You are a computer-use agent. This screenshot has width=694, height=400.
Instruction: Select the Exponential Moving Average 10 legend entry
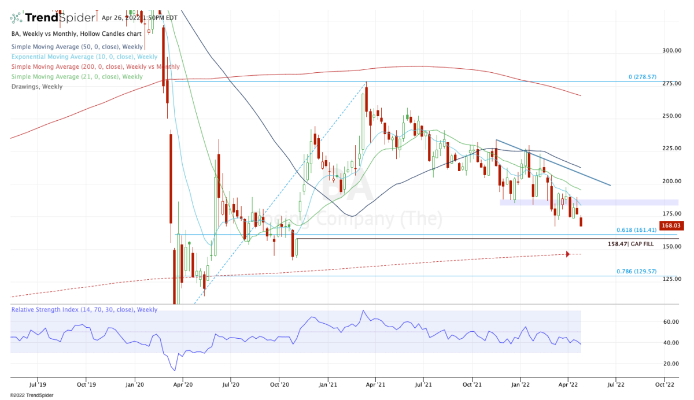click(x=84, y=57)
